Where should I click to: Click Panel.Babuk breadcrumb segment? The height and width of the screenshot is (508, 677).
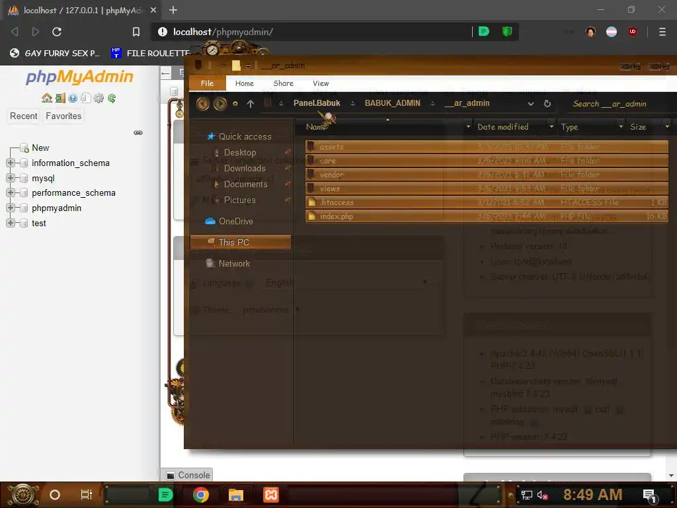click(317, 103)
